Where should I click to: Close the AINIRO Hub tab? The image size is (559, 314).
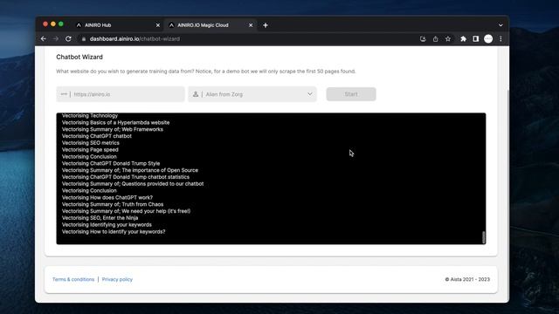158,25
